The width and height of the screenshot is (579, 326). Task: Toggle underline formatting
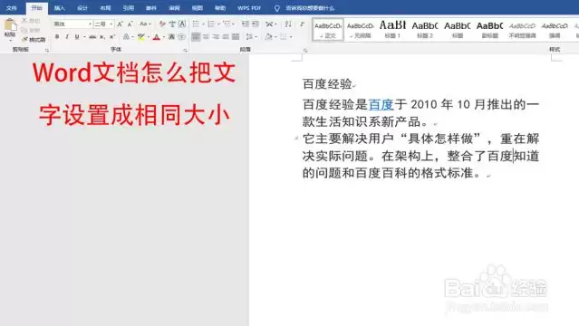click(x=77, y=36)
